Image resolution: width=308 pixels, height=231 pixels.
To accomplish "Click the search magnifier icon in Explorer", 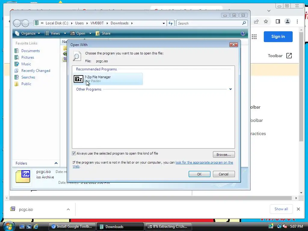I will pyautogui.click(x=244, y=23).
